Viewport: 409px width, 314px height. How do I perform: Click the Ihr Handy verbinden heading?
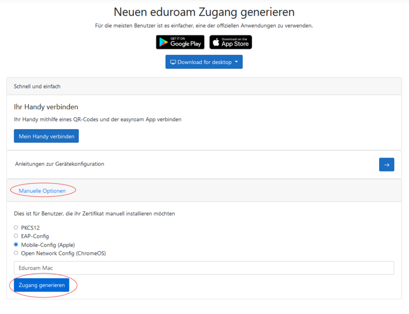coord(46,107)
